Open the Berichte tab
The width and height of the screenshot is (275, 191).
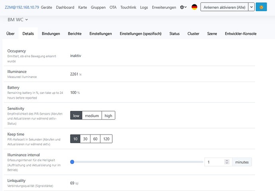coord(75,33)
